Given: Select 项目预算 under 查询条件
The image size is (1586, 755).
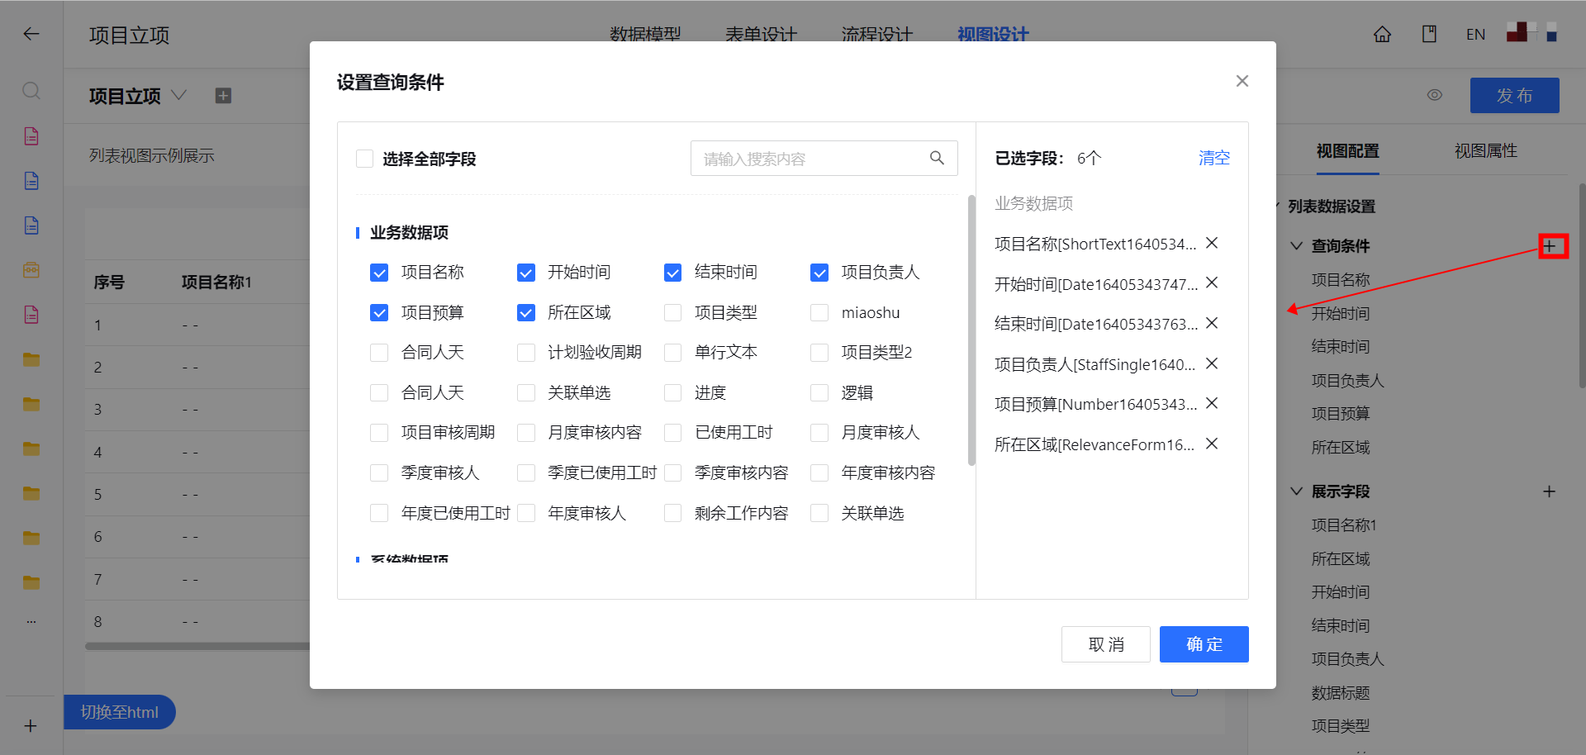Looking at the screenshot, I should [1341, 414].
